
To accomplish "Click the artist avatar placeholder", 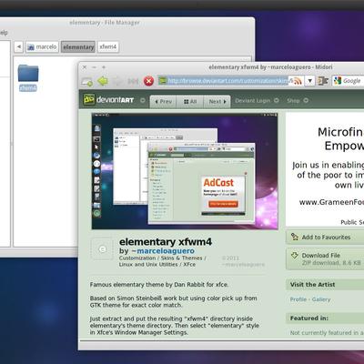I will click(102, 249).
